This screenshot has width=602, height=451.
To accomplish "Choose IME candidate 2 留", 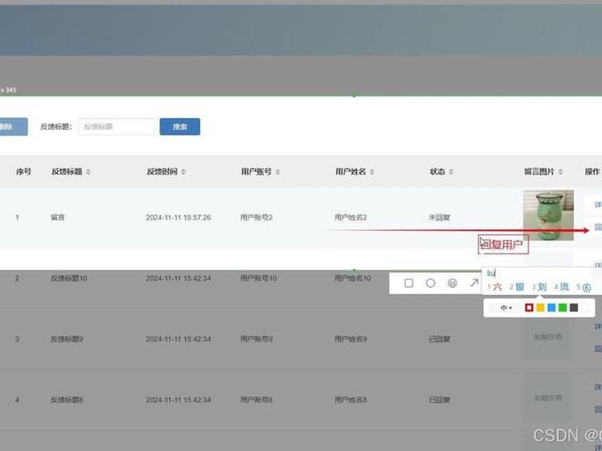I will pos(517,287).
